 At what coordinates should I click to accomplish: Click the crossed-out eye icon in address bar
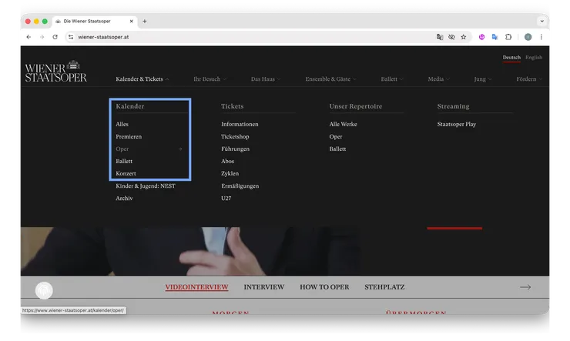(x=452, y=37)
